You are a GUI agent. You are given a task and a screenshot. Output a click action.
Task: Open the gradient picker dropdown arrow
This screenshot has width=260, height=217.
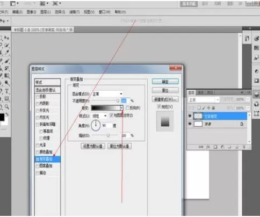(x=121, y=108)
